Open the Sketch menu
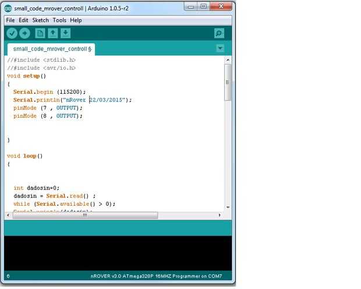Screen dimensions: 361x289 (x=41, y=20)
